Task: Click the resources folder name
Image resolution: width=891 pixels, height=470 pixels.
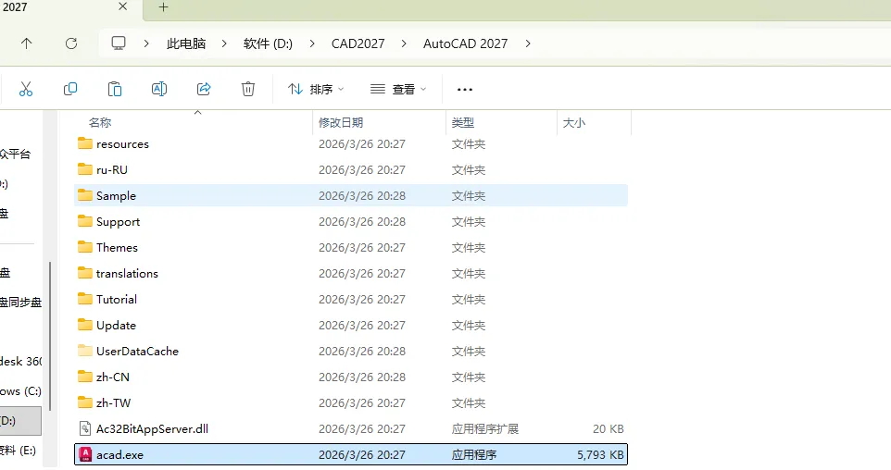Action: coord(122,144)
